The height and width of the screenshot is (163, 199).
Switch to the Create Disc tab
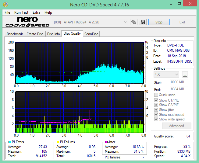click(35, 34)
